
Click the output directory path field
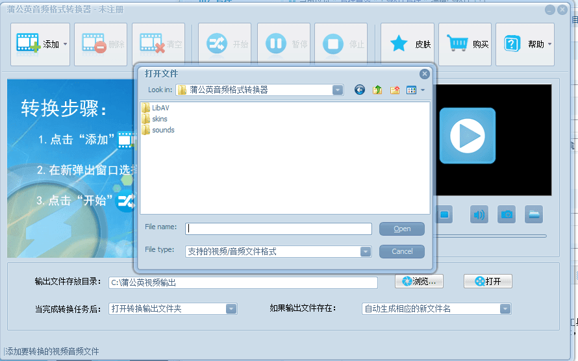(x=243, y=282)
